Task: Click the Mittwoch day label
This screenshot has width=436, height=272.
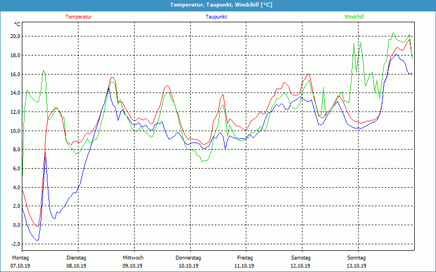Action: pos(133,258)
